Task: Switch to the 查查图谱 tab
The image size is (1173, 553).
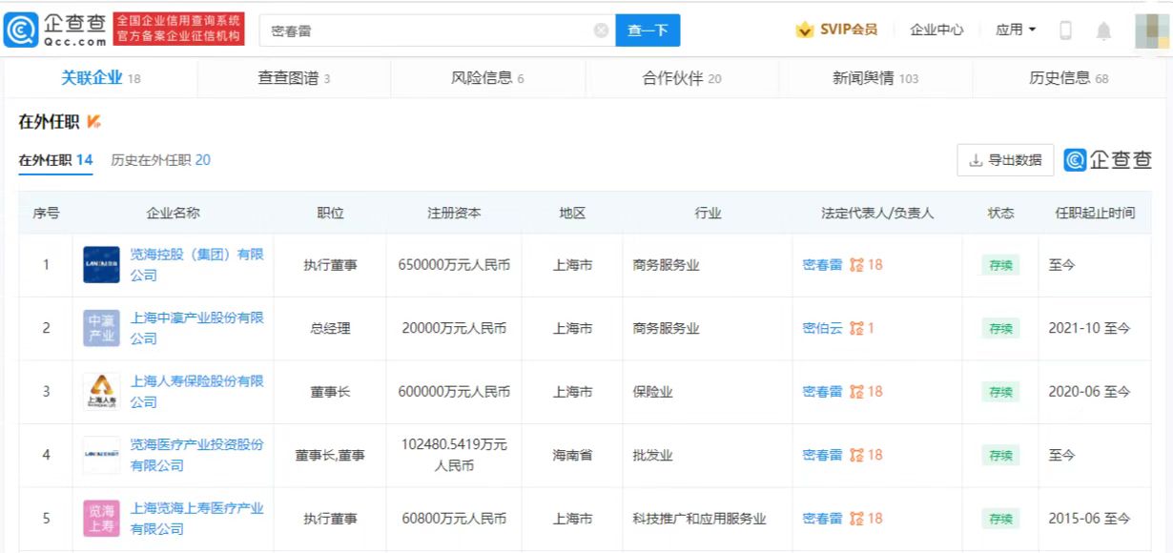Action: (x=294, y=78)
